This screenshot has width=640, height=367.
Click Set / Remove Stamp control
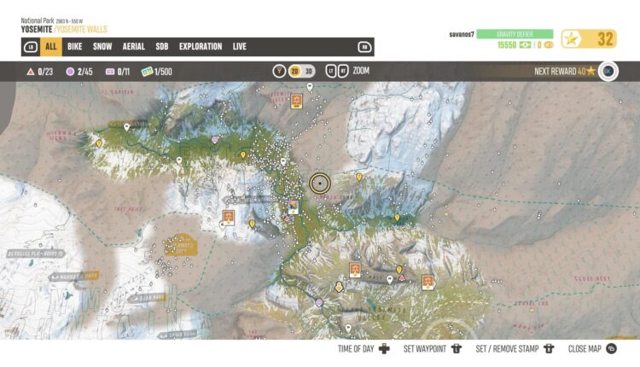pos(548,349)
